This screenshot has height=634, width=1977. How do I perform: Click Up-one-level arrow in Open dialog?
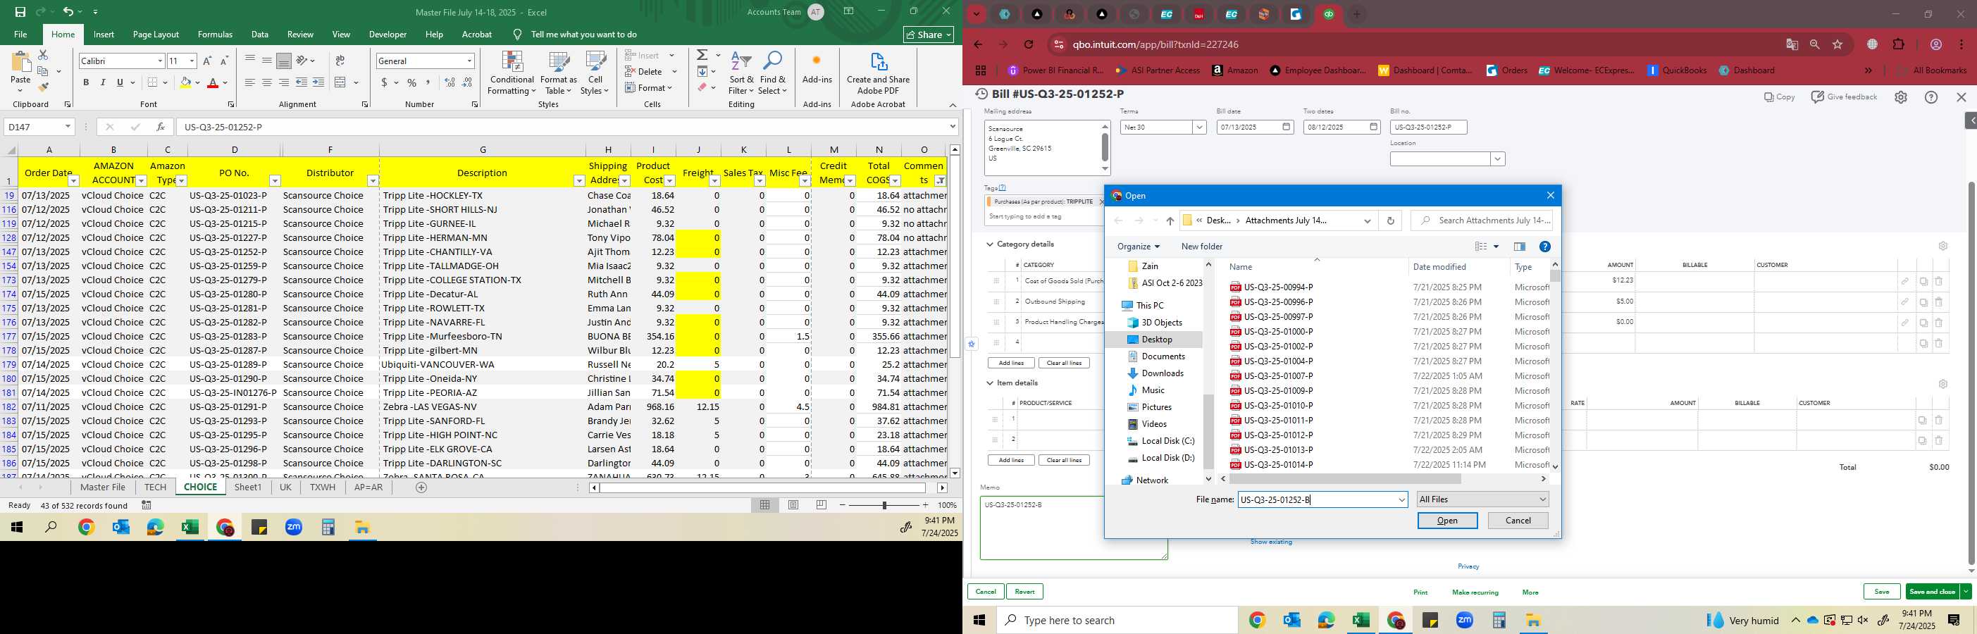coord(1170,221)
